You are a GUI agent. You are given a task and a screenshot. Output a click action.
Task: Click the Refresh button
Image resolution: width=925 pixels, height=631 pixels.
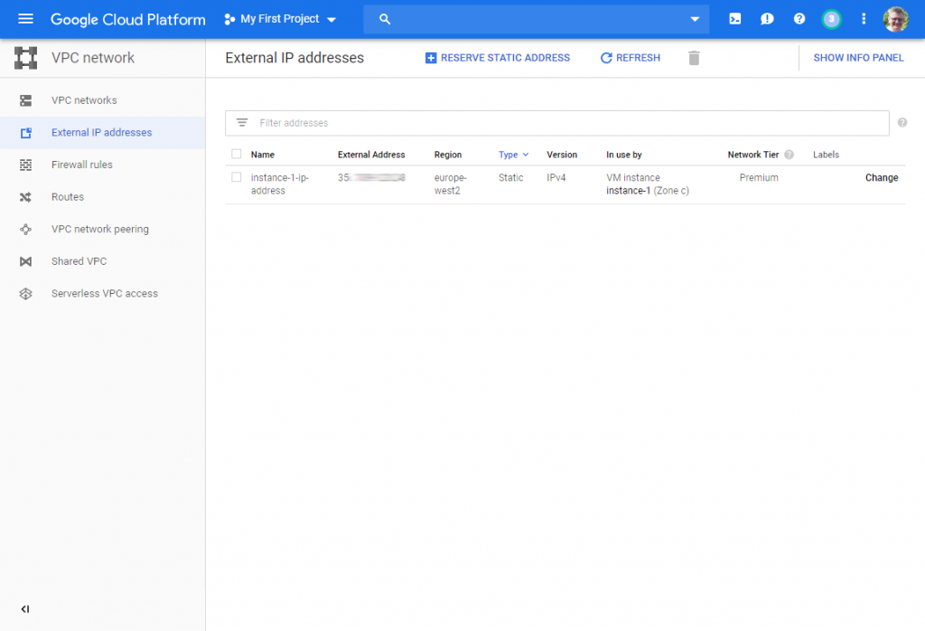coord(630,58)
